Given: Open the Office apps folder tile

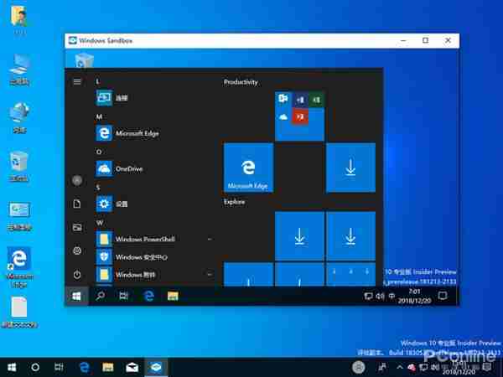Looking at the screenshot, I should click(299, 116).
